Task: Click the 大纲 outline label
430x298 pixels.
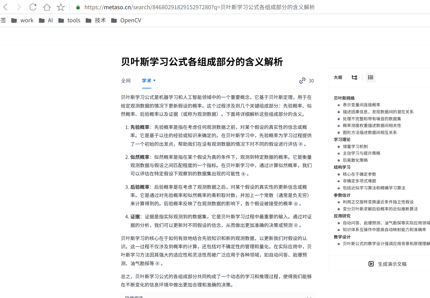Action: click(338, 77)
